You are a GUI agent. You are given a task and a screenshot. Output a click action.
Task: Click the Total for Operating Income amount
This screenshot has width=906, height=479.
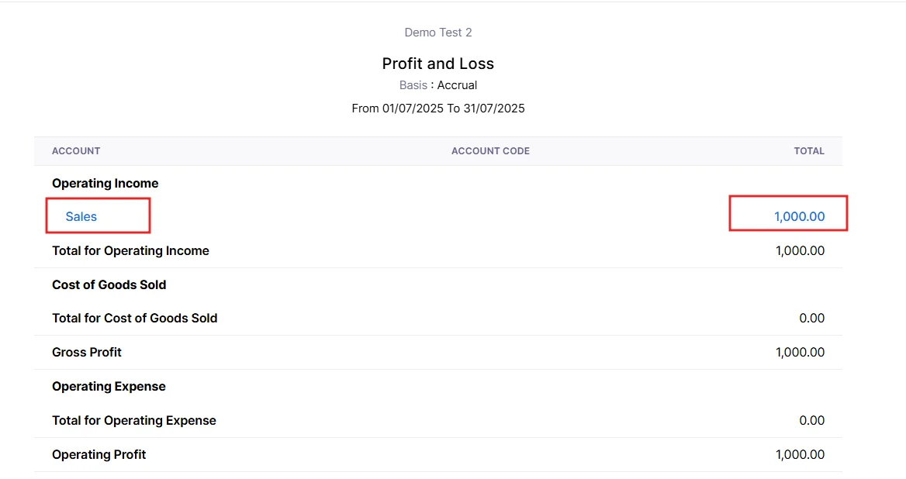800,251
